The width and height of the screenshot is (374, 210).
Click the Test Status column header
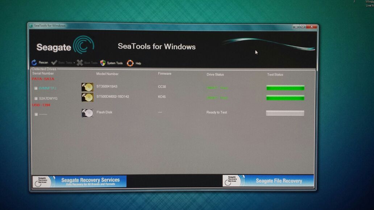[275, 74]
